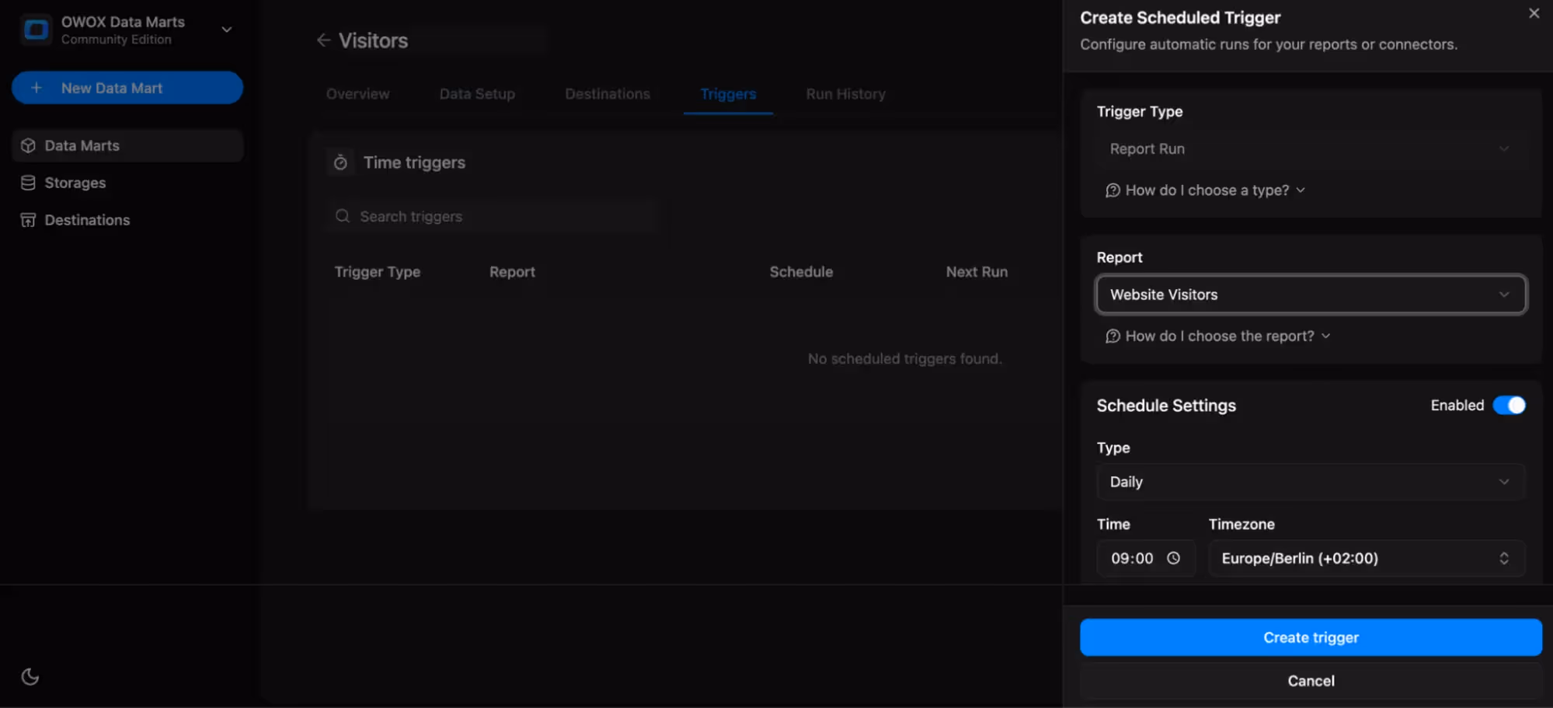Open the Trigger Type Report Run dropdown
This screenshot has width=1553, height=708.
pos(1310,148)
